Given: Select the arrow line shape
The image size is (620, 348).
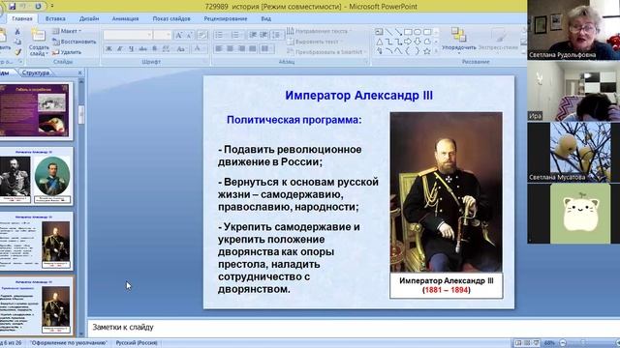Looking at the screenshot, I should [x=398, y=32].
